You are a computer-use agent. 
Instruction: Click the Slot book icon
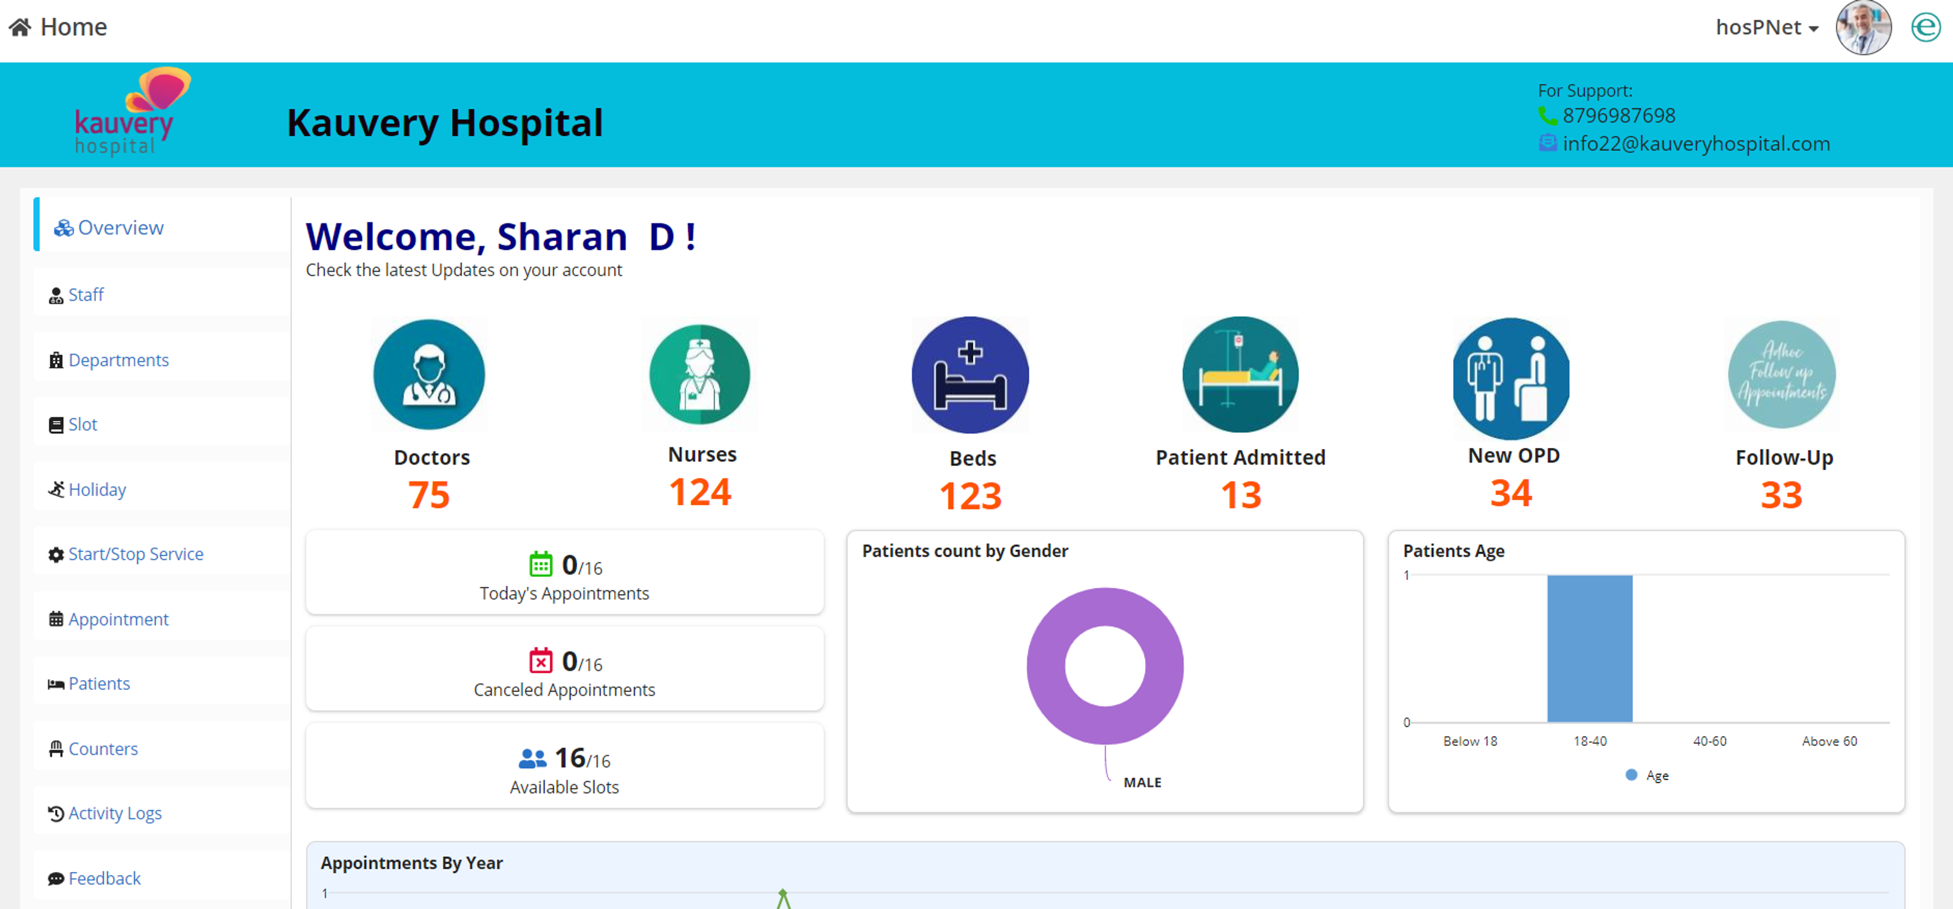point(56,426)
